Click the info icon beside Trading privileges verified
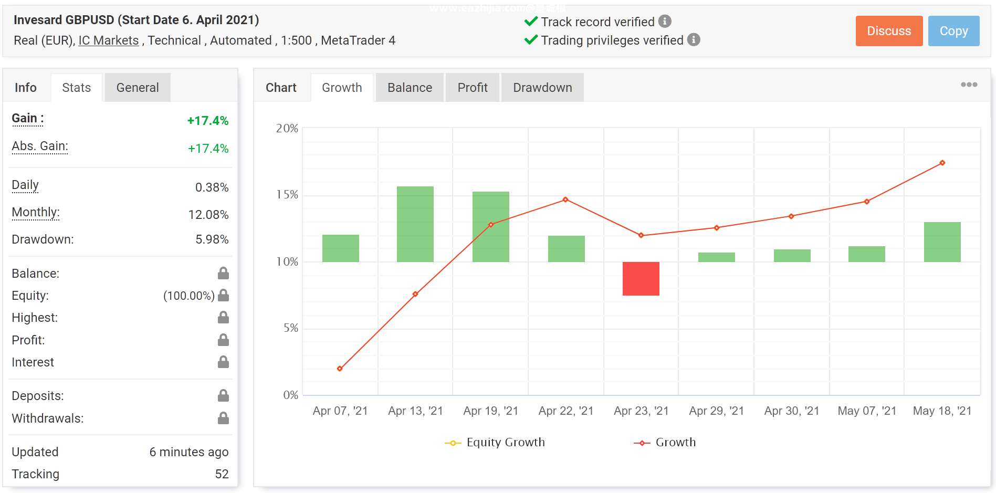 pyautogui.click(x=694, y=40)
